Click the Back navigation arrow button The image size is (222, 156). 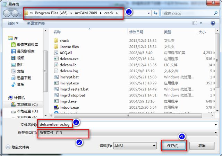(x=7, y=13)
